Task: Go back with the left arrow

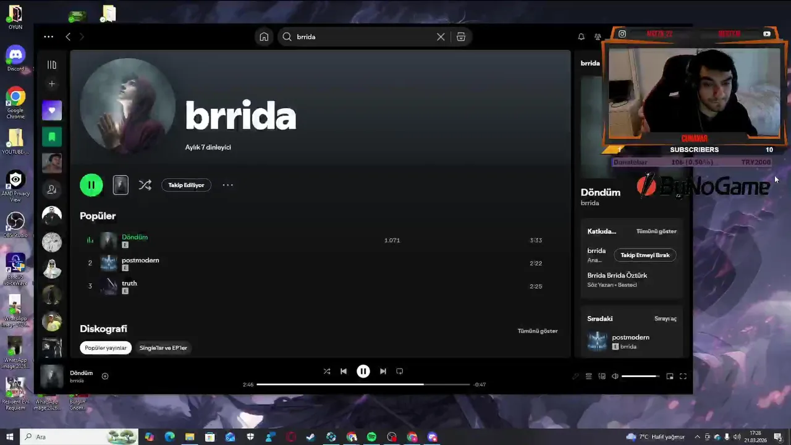Action: (x=68, y=36)
